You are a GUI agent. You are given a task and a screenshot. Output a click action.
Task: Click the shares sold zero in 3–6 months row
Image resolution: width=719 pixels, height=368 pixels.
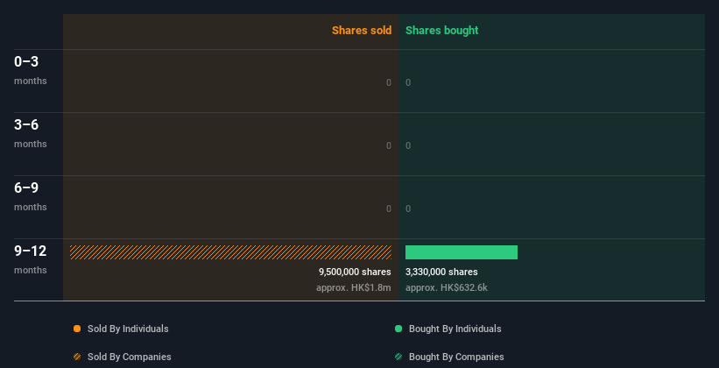point(389,146)
